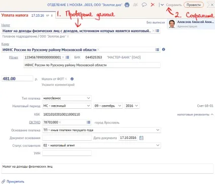Open account list selection icon
The height and width of the screenshot is (184, 215).
click(67, 57)
